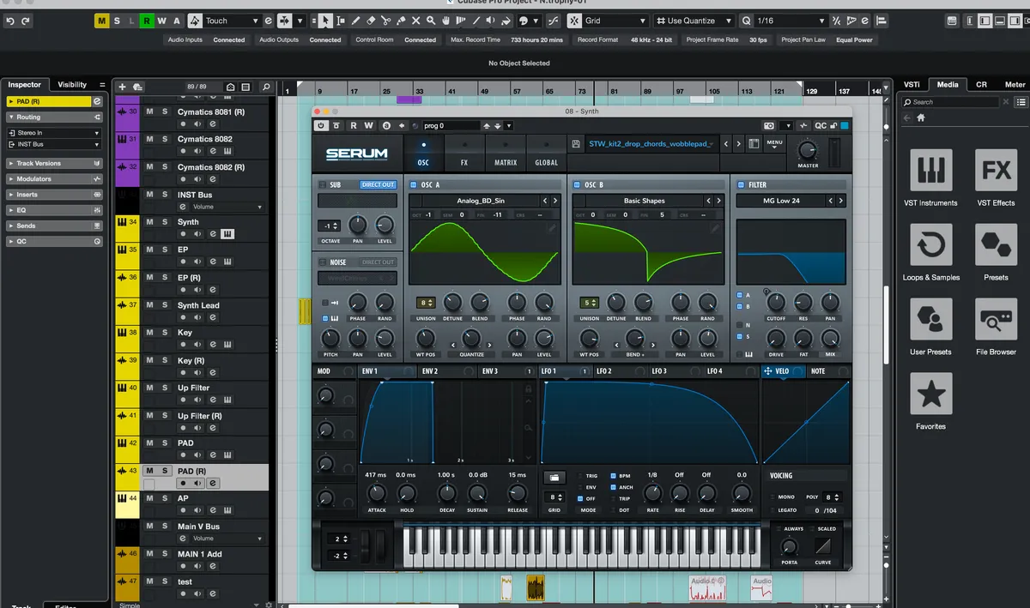Toggle LFO ANCH checkbox
Screen dimensions: 1030x608
point(613,487)
